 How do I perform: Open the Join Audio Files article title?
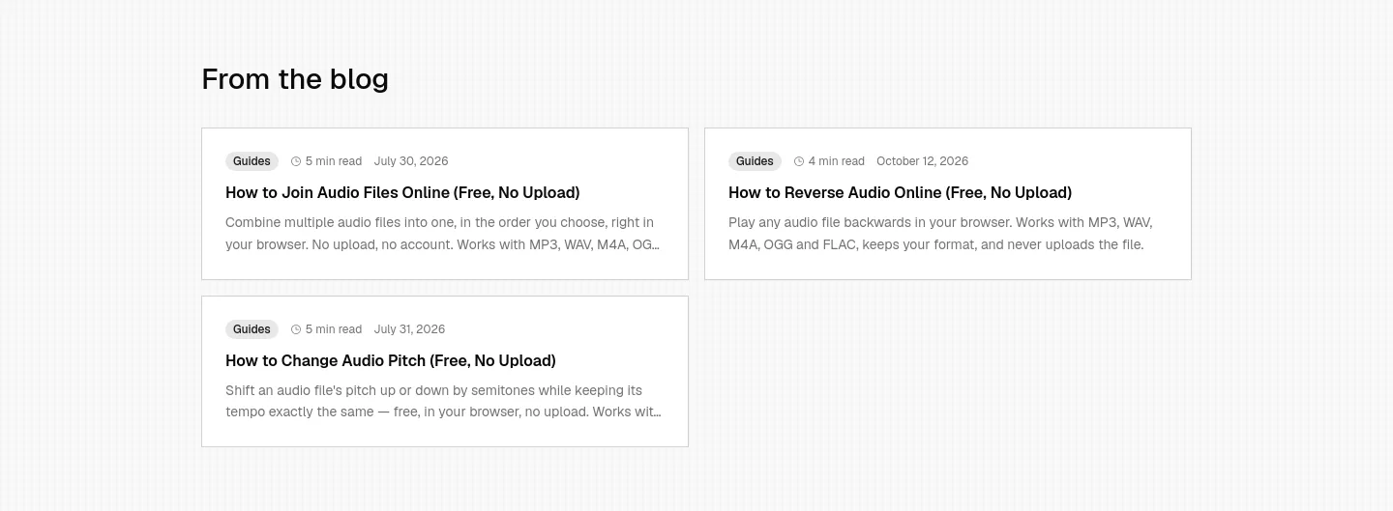(402, 192)
